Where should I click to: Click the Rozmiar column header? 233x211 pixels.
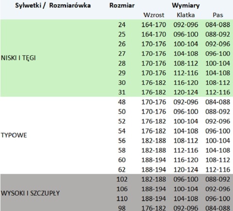pos(122,5)
